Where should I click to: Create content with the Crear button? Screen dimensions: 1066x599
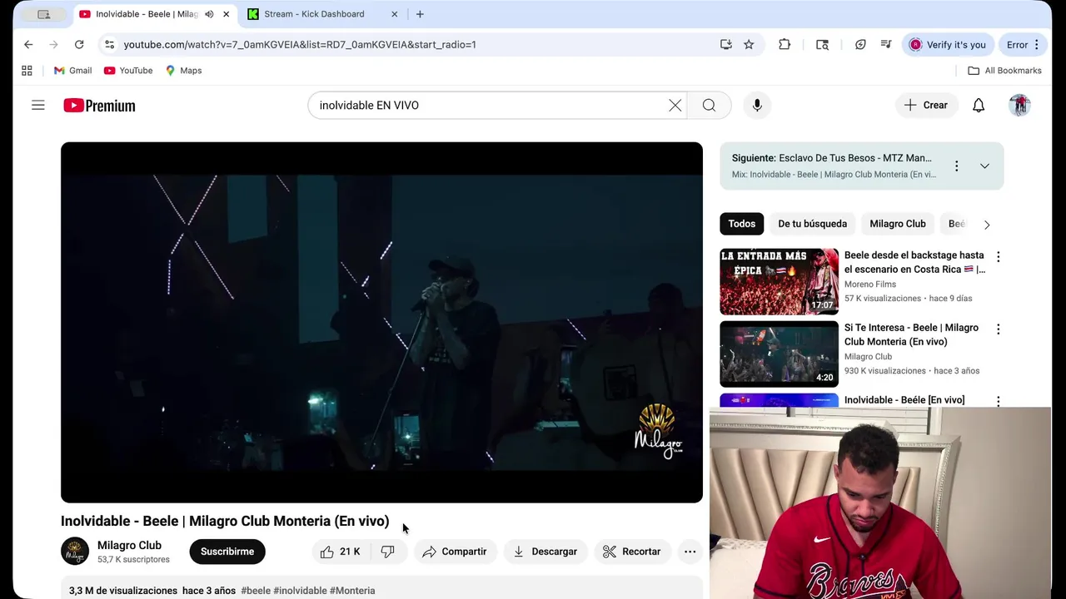[926, 105]
